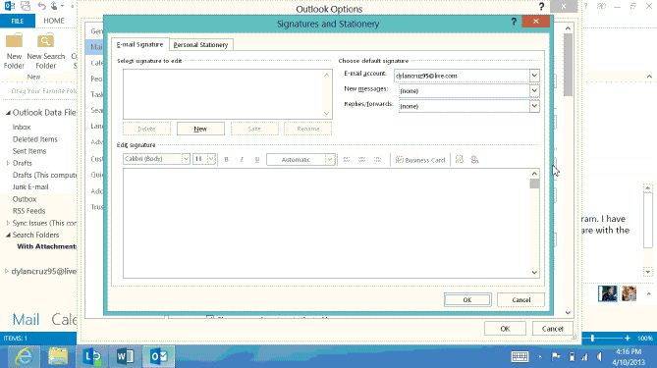Viewport: 657px width, 368px height.
Task: Click the volume speaker tray icon
Action: (x=600, y=356)
